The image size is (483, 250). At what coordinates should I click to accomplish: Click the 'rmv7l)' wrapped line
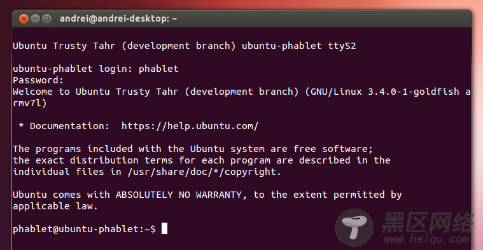coord(29,104)
